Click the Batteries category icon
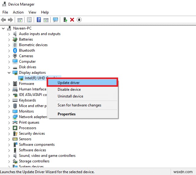The height and width of the screenshot is (175, 196). click(15, 39)
